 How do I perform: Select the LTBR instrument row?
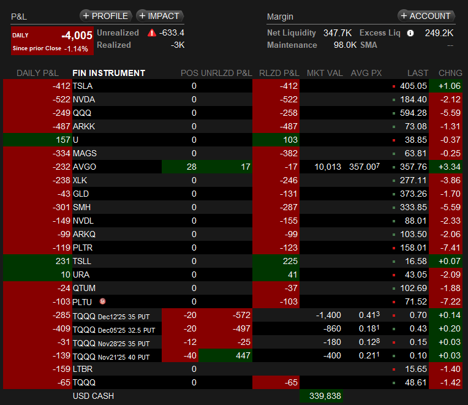click(x=233, y=369)
